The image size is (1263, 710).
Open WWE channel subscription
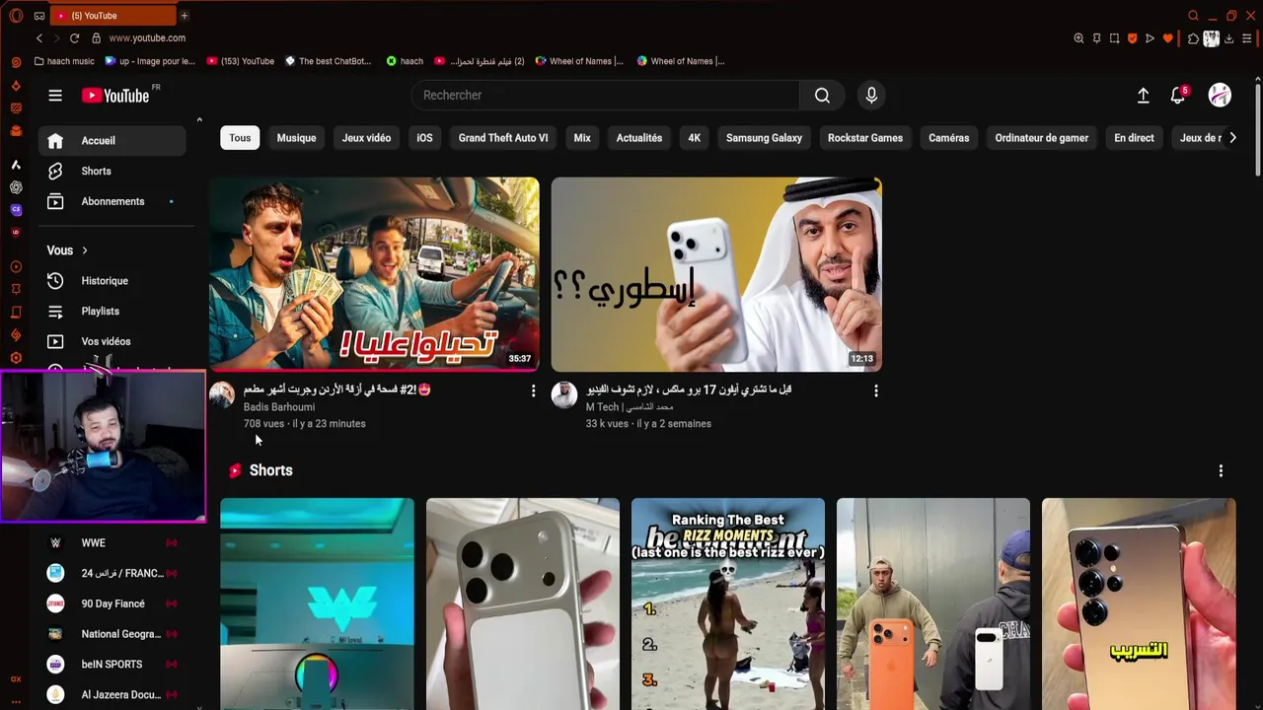pyautogui.click(x=111, y=543)
